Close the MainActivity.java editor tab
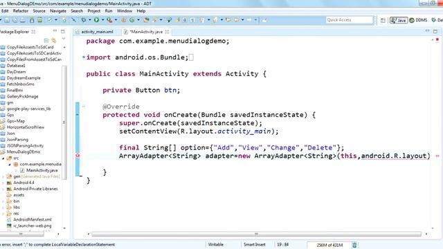This screenshot has width=443, height=249. [167, 32]
